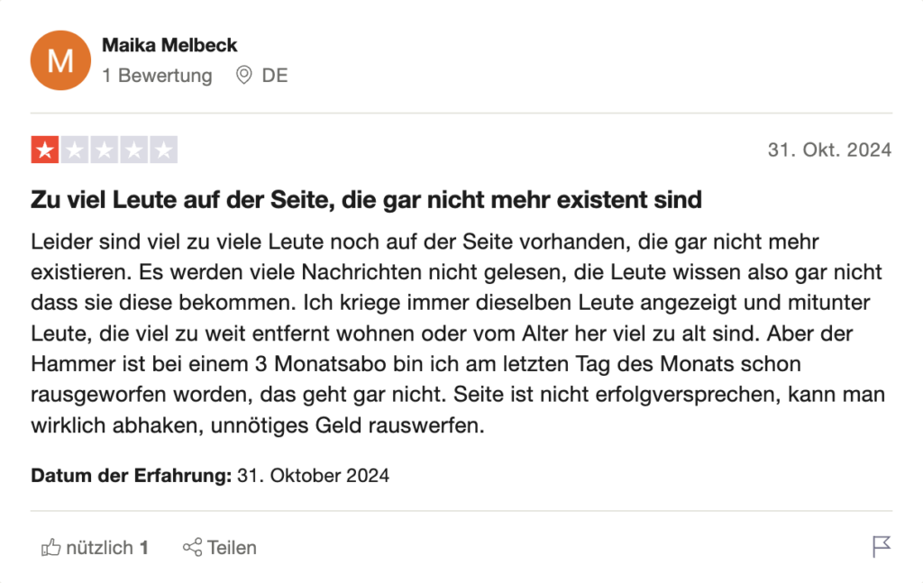Screen dimensions: 923x583
Task: Click the review body text paragraph
Action: [x=458, y=333]
